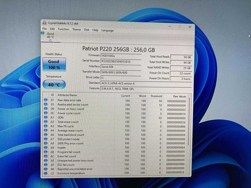Click raw value 000000000028
251x188 pixels.
coord(175,172)
